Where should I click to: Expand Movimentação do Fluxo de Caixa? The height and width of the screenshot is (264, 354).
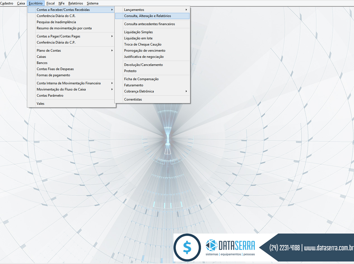tap(71, 89)
